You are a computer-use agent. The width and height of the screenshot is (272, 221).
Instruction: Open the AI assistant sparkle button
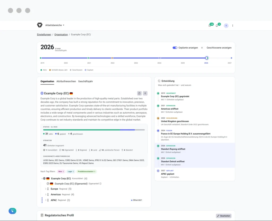12,211
